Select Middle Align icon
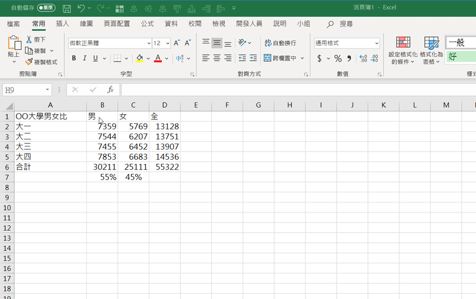This screenshot has height=299, width=476. click(217, 43)
